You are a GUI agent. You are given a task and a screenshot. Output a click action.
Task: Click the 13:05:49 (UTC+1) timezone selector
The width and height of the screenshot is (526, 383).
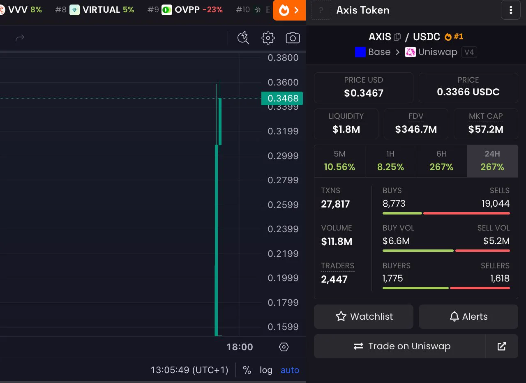point(189,370)
